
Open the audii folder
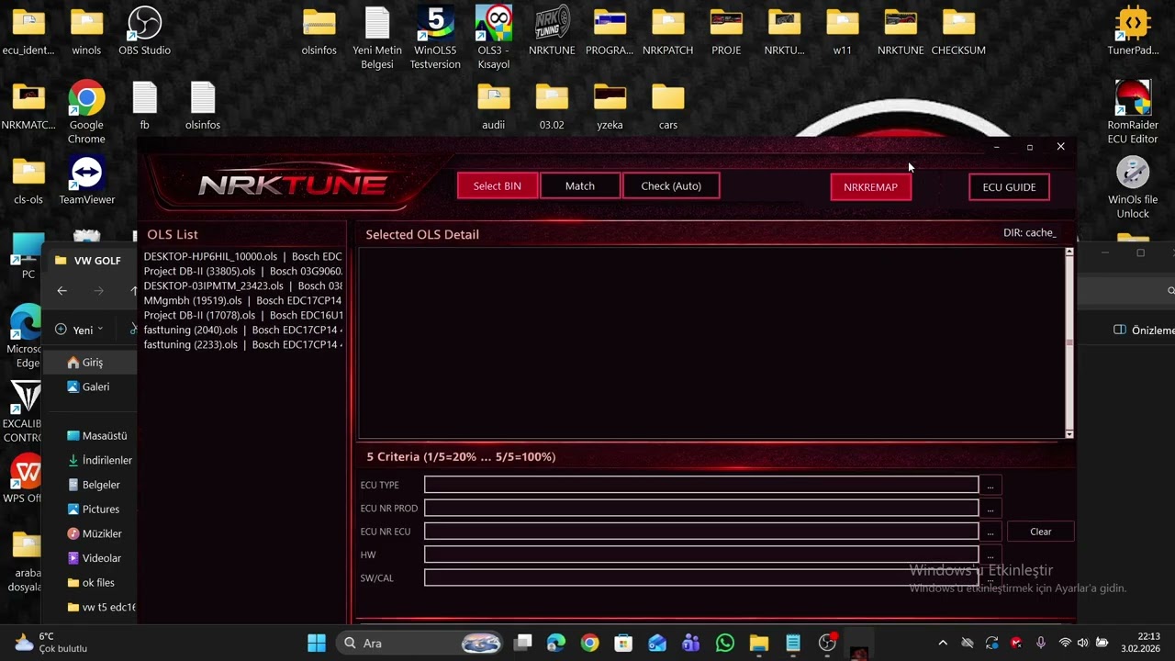click(494, 106)
